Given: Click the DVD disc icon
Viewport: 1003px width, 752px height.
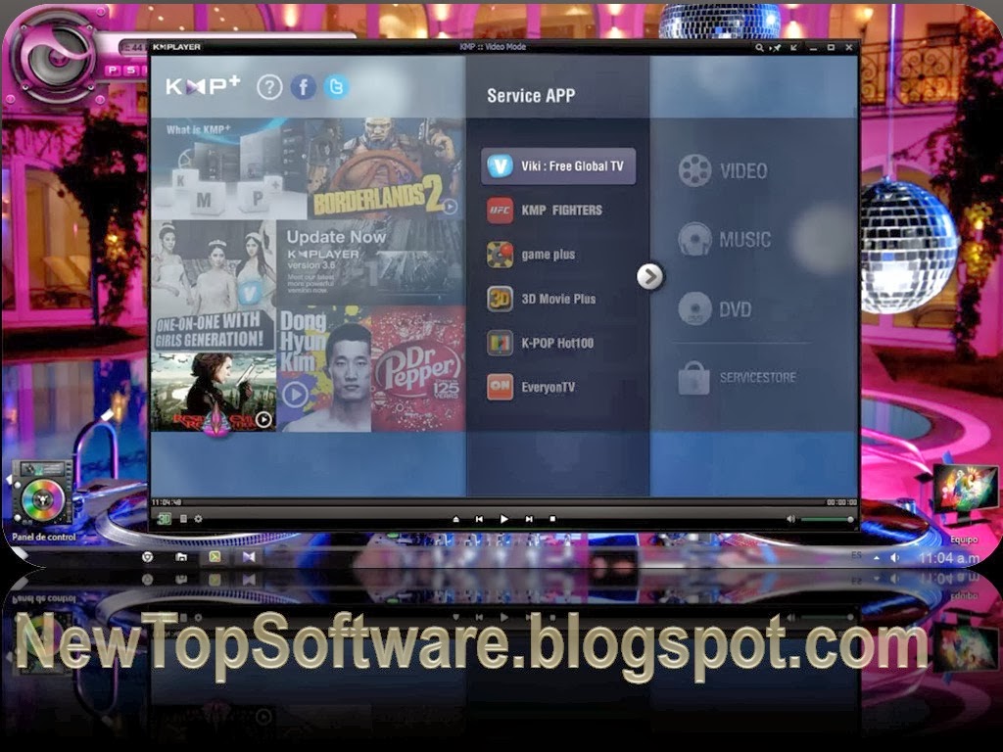Looking at the screenshot, I should [694, 308].
